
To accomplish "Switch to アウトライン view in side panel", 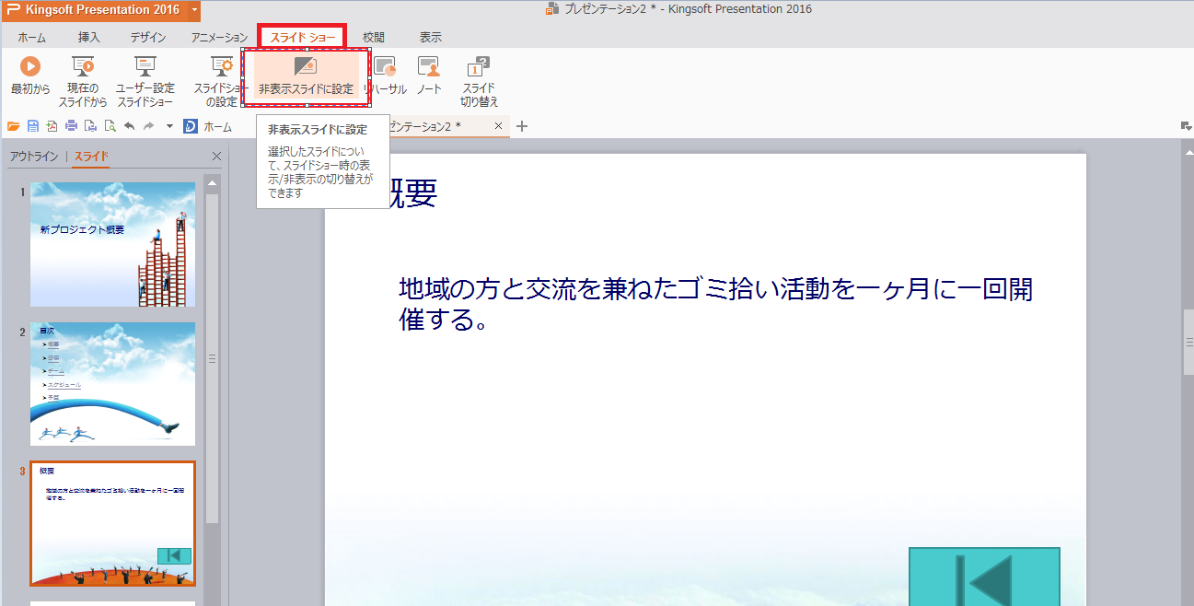I will 34,157.
